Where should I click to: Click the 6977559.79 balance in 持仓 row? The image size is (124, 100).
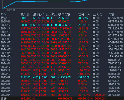pos(115,18)
